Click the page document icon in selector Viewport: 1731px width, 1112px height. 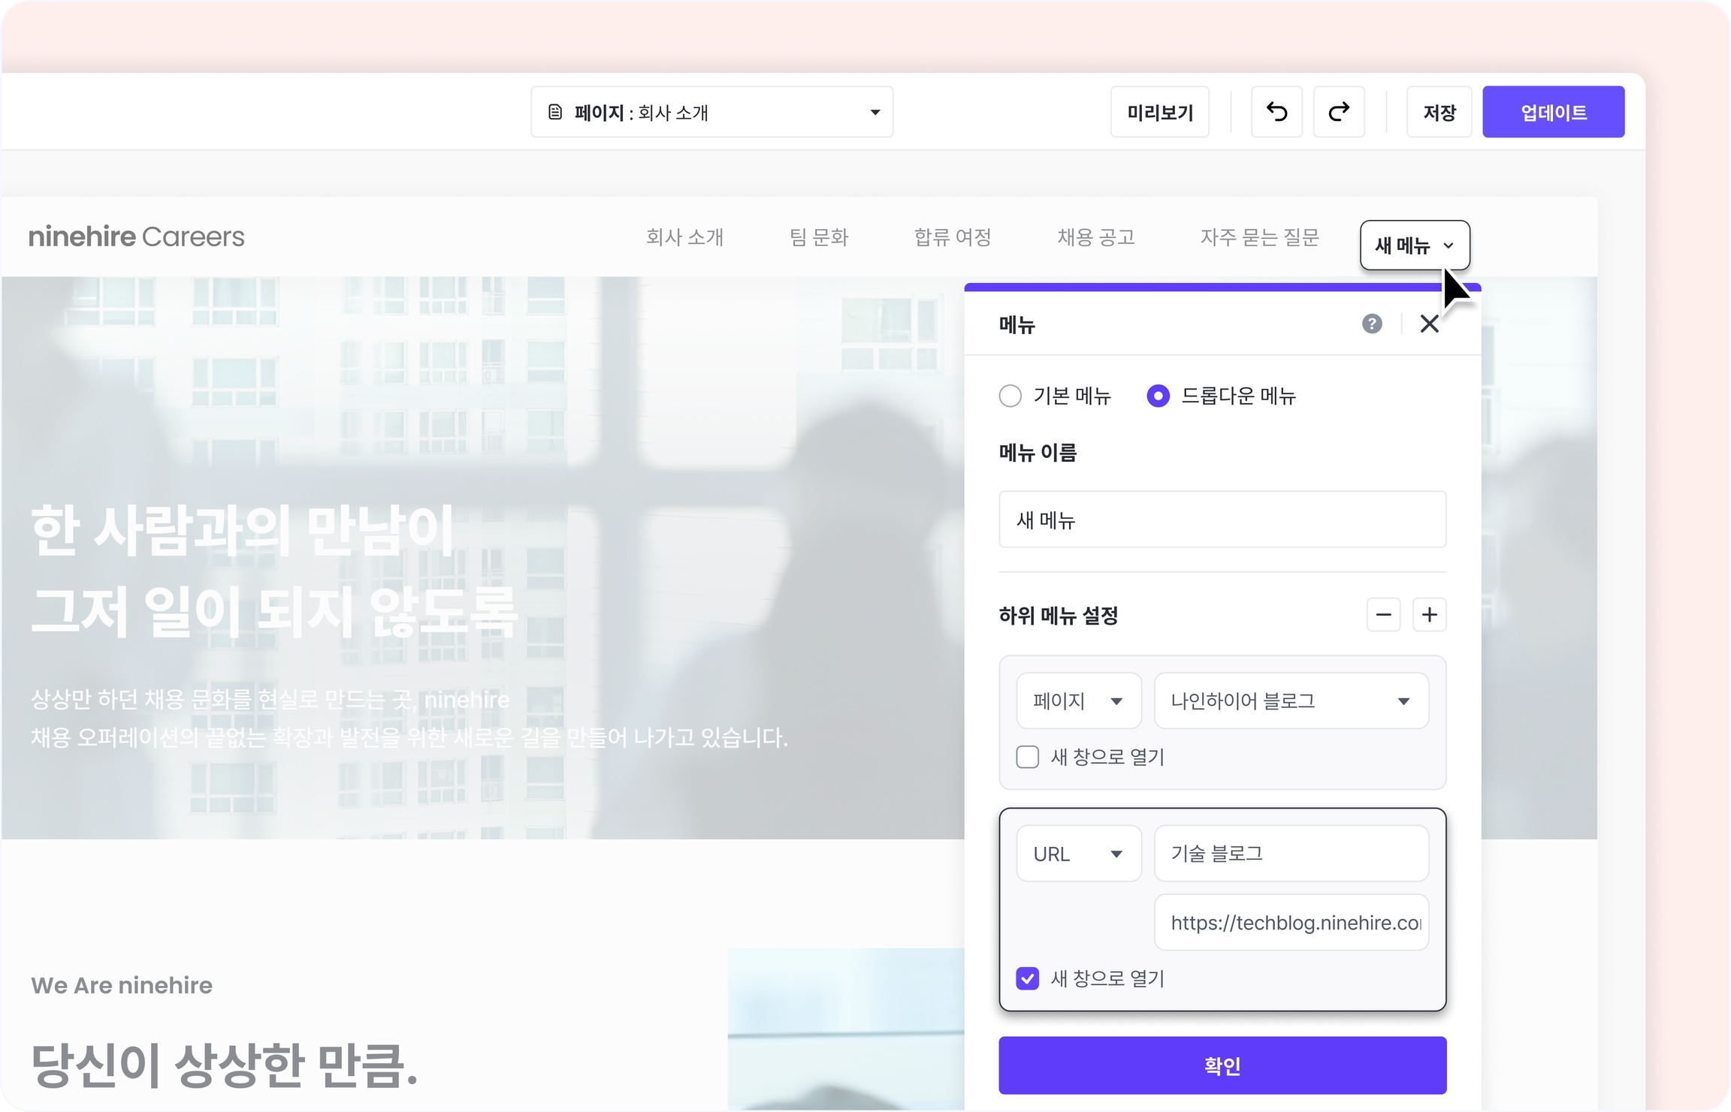pos(555,112)
